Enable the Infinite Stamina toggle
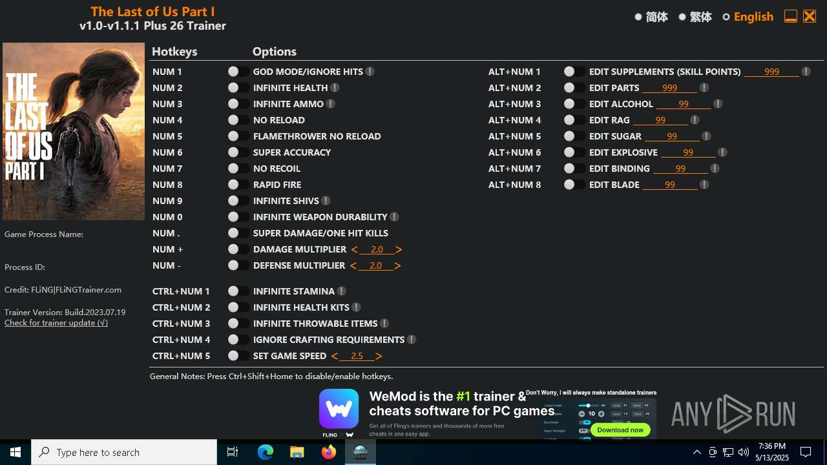This screenshot has height=465, width=827. (x=238, y=291)
